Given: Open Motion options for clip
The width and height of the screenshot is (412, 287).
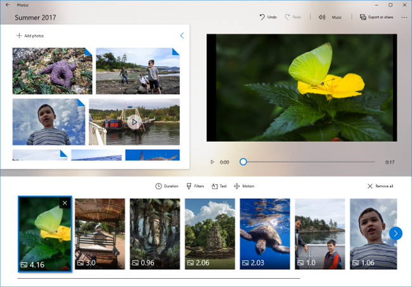Looking at the screenshot, I should point(244,186).
